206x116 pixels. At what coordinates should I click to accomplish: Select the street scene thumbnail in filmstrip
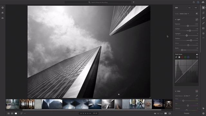13,104
